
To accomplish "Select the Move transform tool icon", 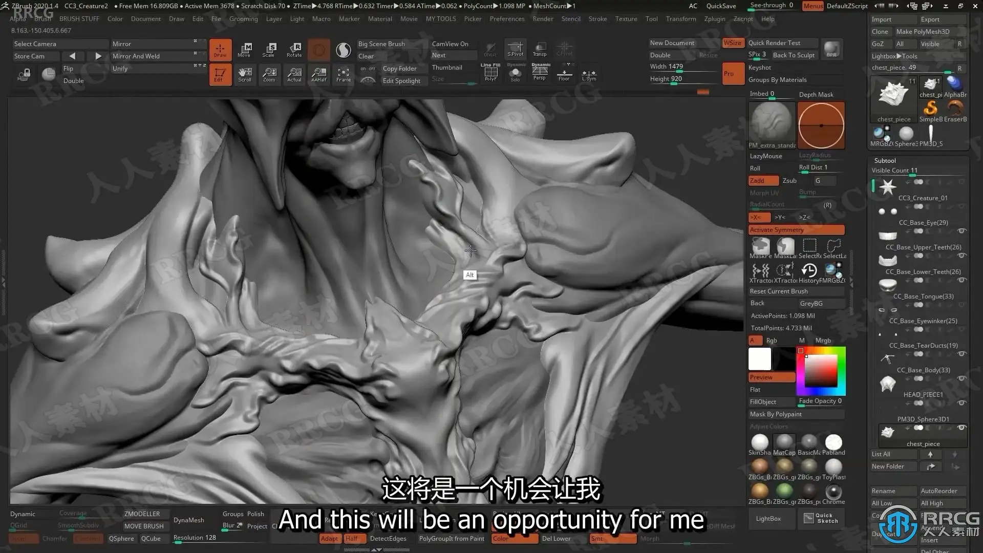I will tap(244, 50).
